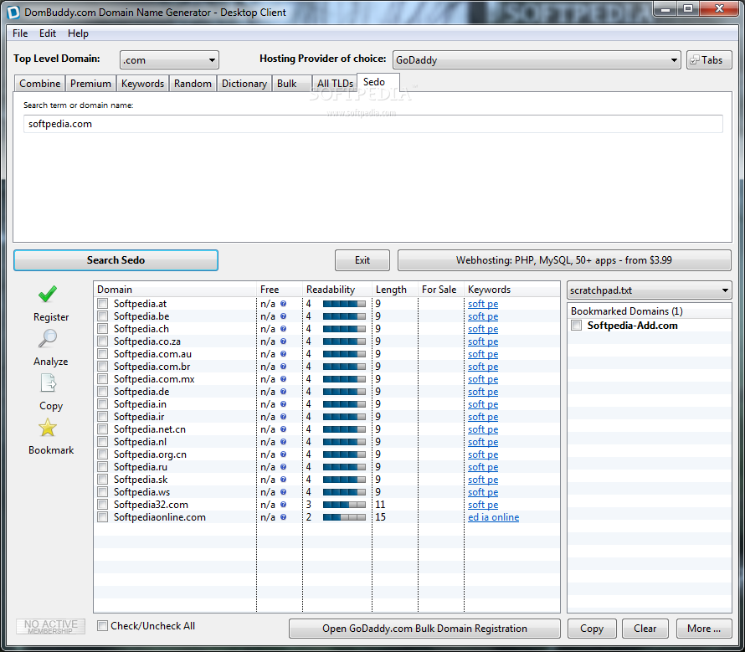Click the info icon in Softpedia.ws row
The image size is (745, 652).
[x=283, y=492]
